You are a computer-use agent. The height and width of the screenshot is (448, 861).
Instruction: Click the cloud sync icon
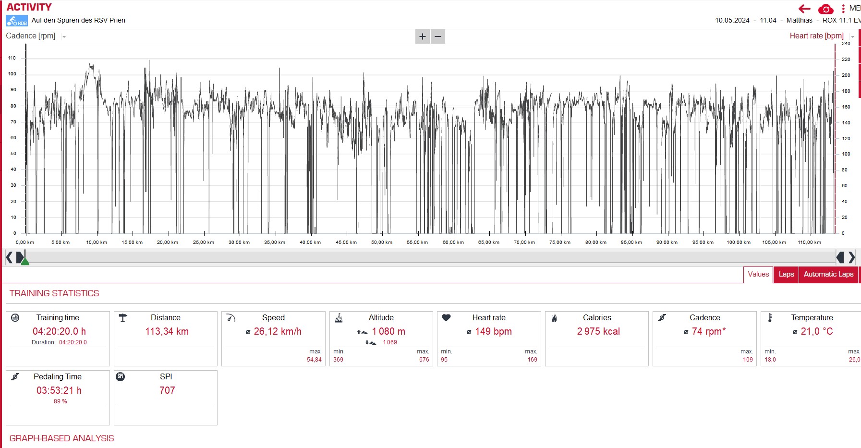point(825,9)
